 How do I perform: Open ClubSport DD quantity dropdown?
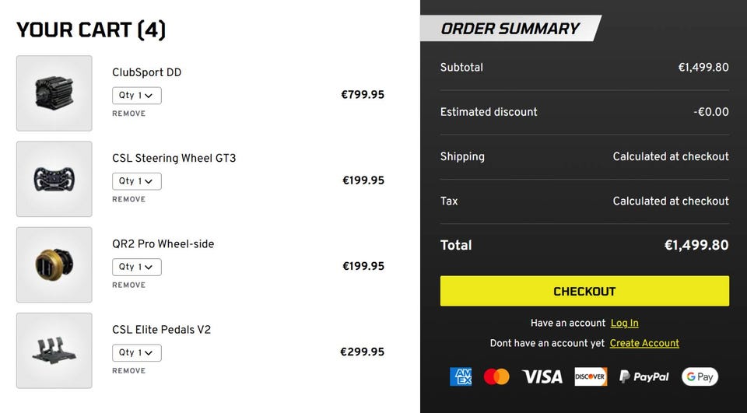pyautogui.click(x=137, y=96)
